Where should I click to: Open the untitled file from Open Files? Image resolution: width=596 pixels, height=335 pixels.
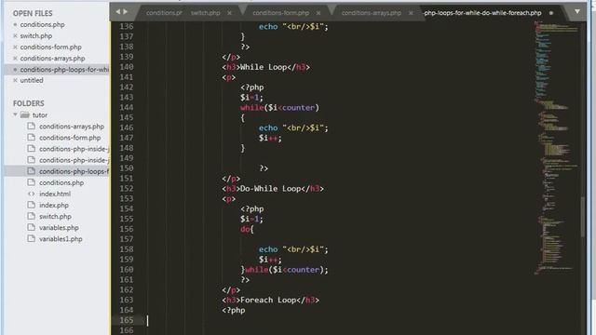[32, 80]
